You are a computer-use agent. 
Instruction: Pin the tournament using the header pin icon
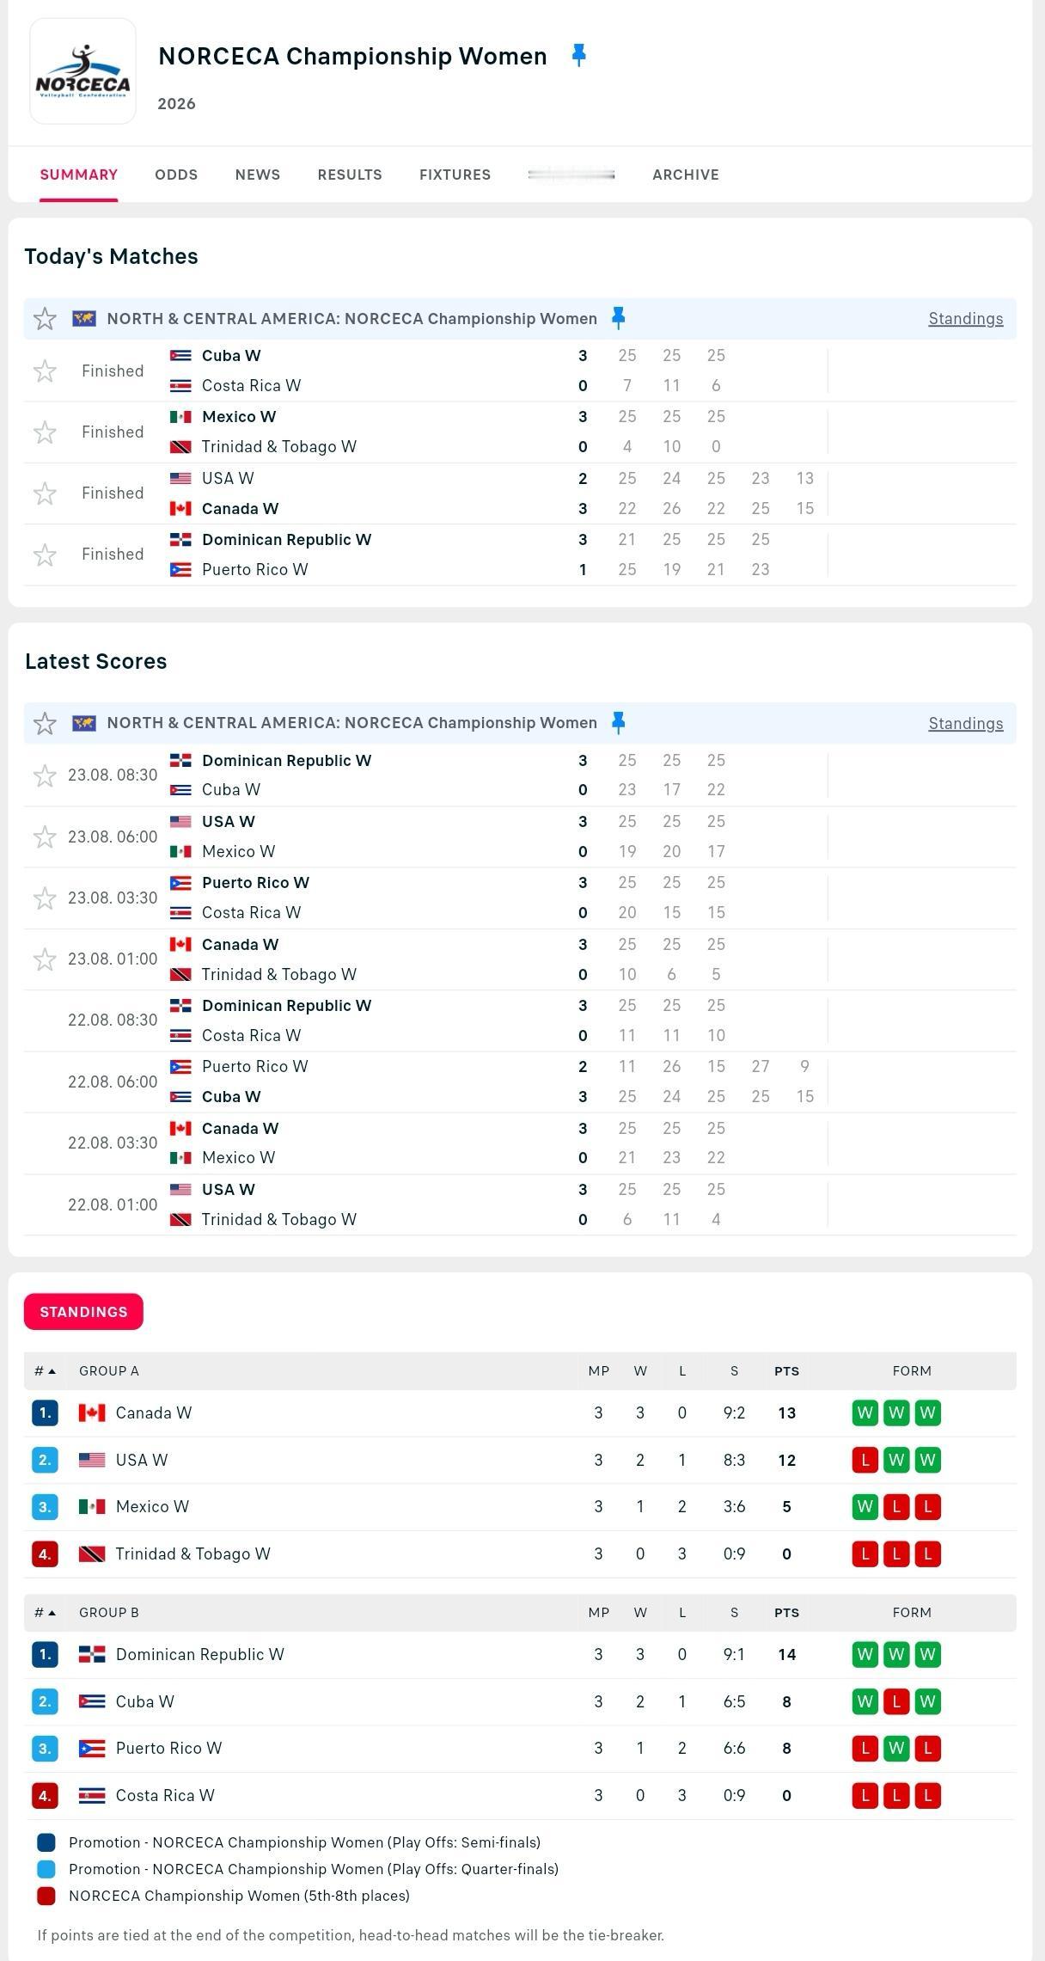(x=579, y=56)
